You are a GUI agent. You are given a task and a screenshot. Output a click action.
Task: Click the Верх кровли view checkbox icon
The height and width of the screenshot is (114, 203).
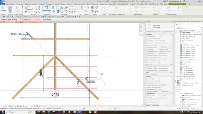click(x=181, y=32)
